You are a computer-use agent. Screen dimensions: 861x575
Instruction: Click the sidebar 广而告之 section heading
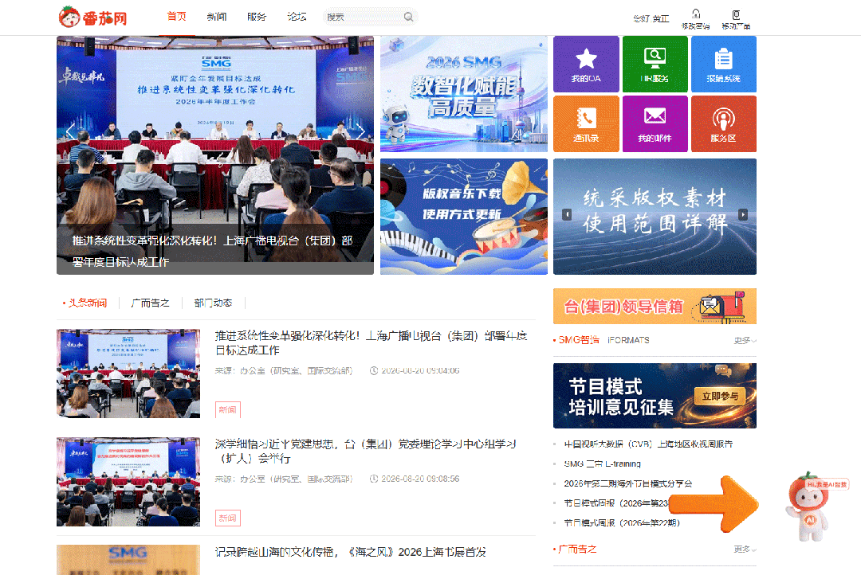pyautogui.click(x=577, y=550)
